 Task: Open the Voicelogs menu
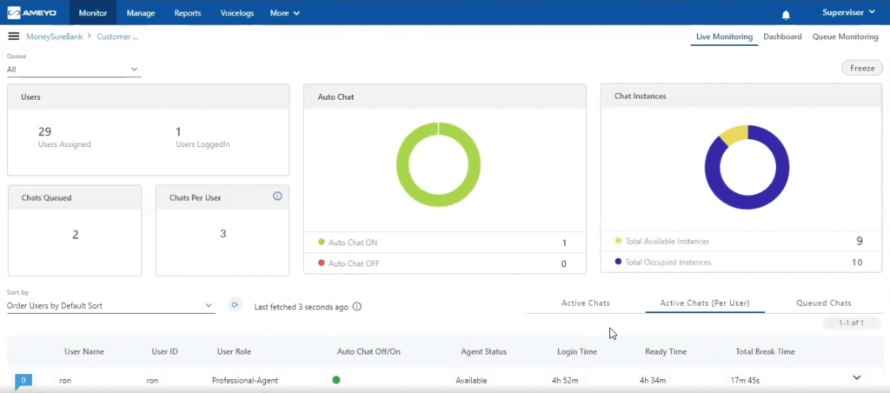(x=237, y=12)
